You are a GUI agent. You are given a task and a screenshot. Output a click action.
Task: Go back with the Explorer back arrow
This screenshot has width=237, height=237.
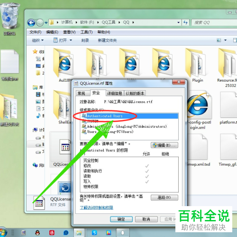31,23
